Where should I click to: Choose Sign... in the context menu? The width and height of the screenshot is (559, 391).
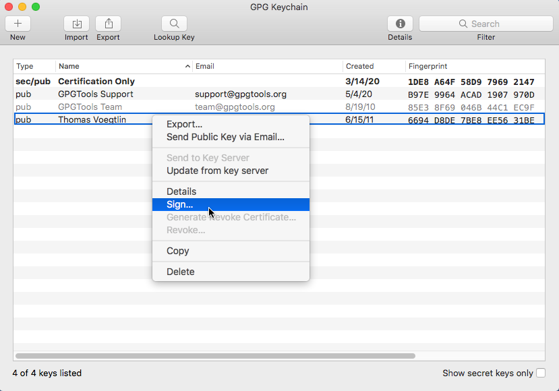click(231, 204)
